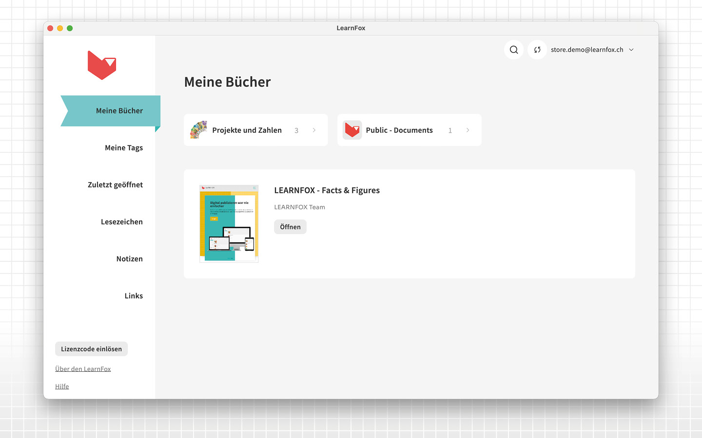This screenshot has height=438, width=702.
Task: Click the count 3 on Projekte card
Action: [296, 130]
